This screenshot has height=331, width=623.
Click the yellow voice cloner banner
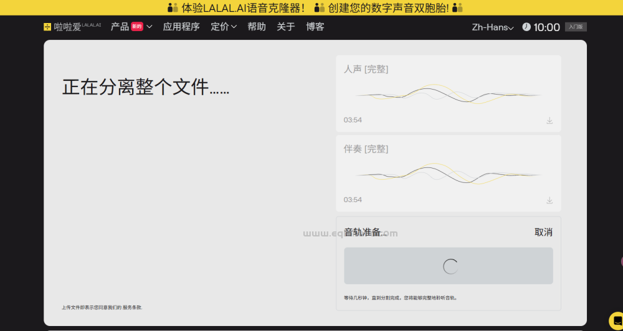311,7
